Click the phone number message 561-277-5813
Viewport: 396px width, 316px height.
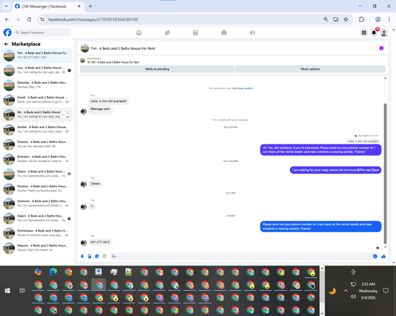coord(100,242)
